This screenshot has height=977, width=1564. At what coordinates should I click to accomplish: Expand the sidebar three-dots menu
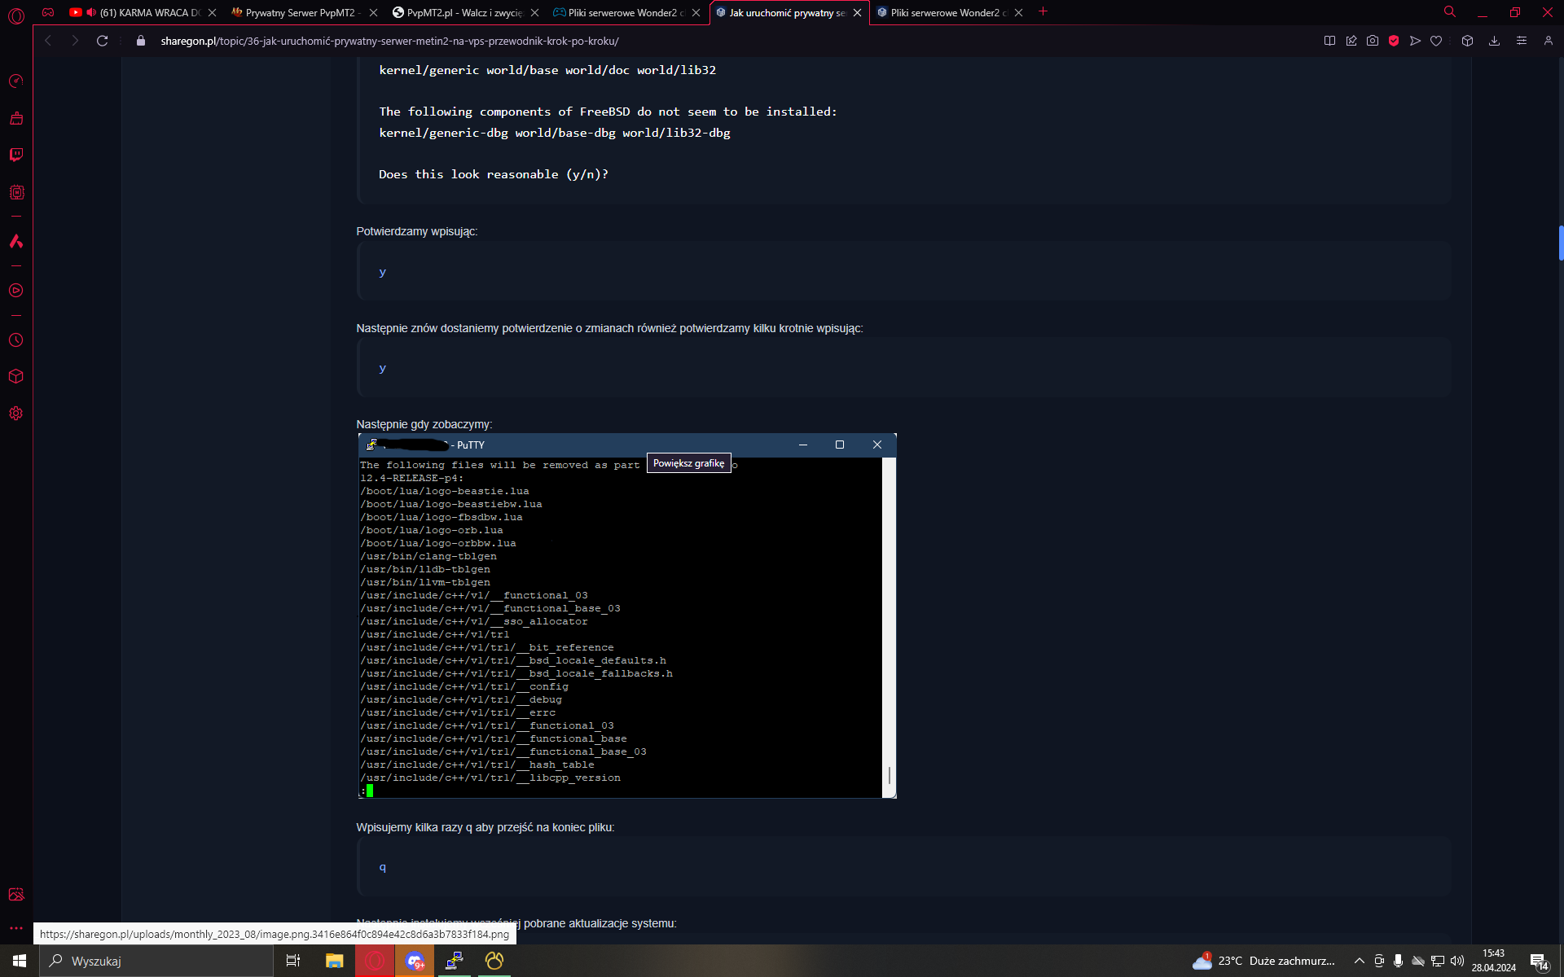click(16, 927)
